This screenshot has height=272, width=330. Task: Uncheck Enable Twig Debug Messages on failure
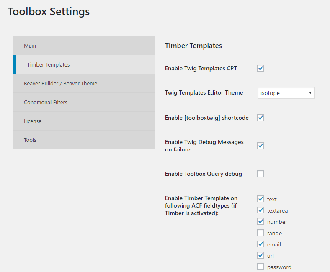tap(260, 146)
